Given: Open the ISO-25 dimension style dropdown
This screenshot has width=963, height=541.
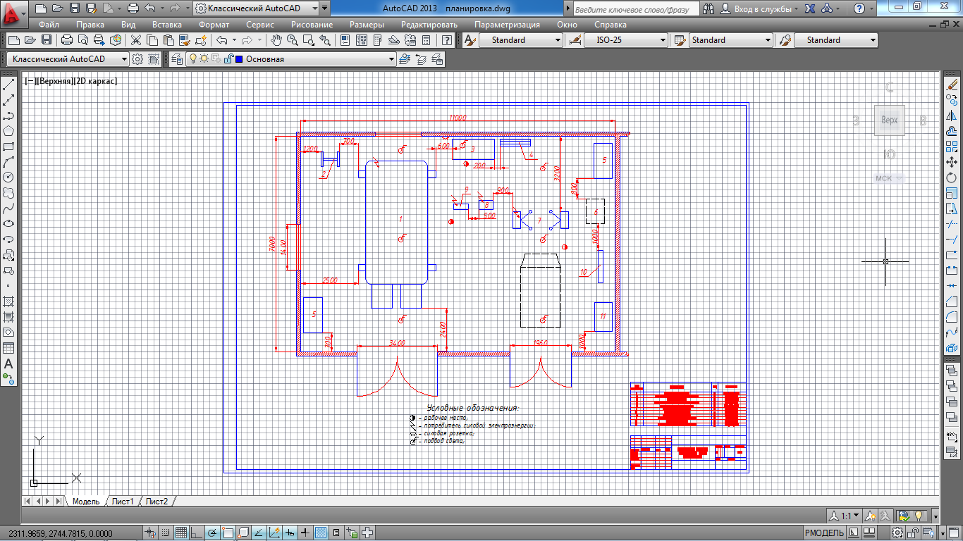Looking at the screenshot, I should tap(663, 40).
